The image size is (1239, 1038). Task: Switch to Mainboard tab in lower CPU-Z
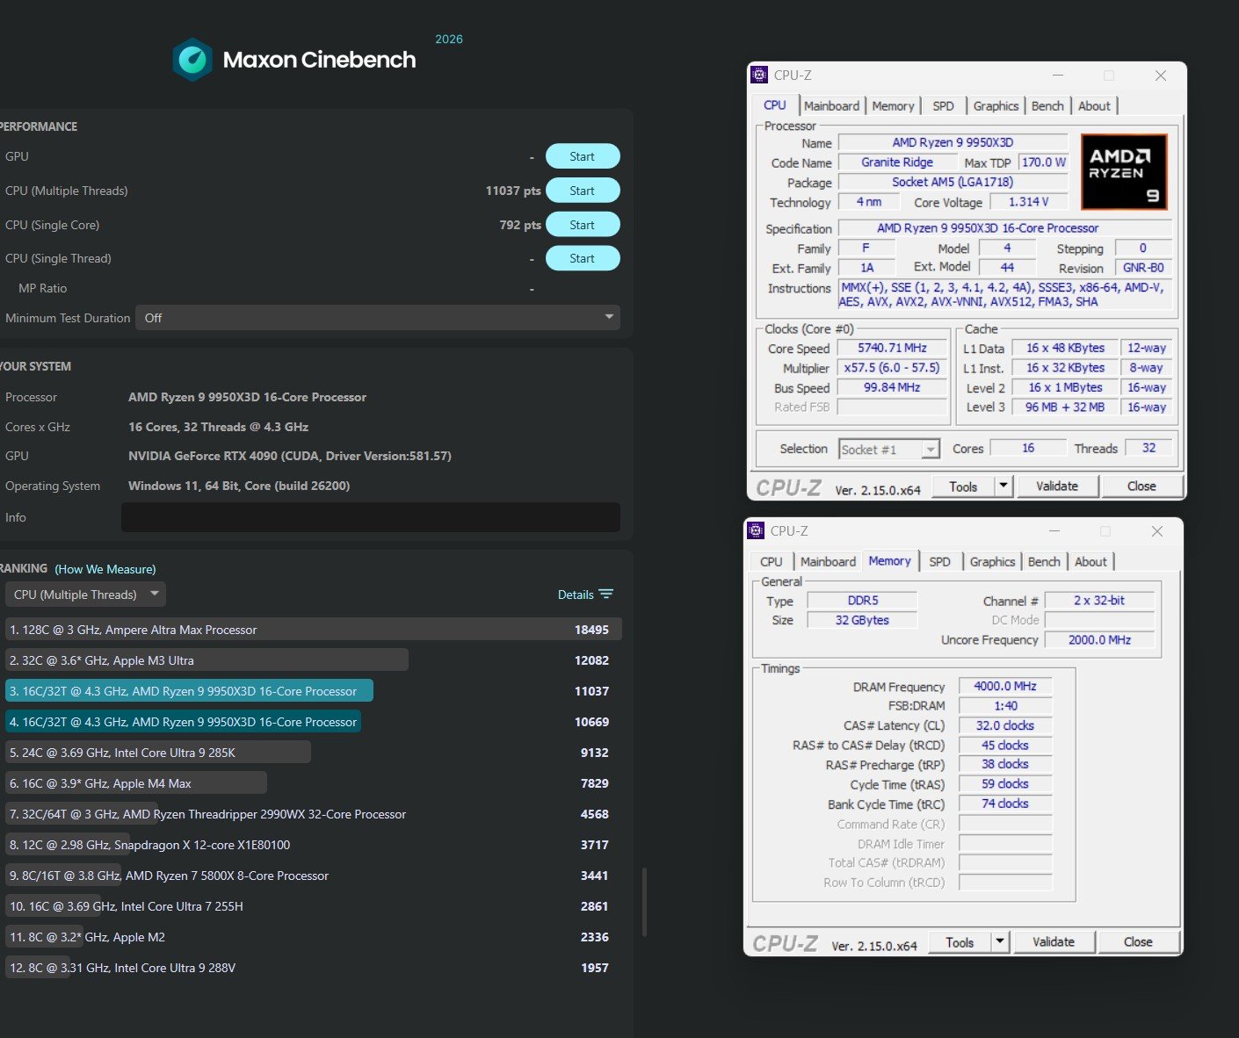coord(829,562)
